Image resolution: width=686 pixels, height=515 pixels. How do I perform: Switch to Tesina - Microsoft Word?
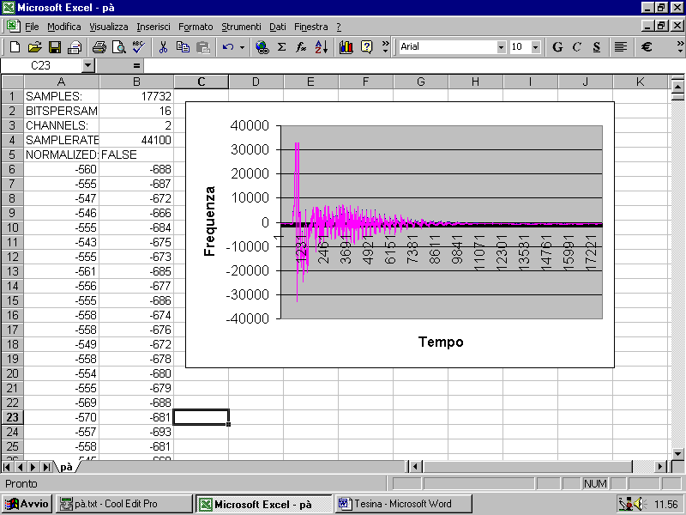(404, 504)
